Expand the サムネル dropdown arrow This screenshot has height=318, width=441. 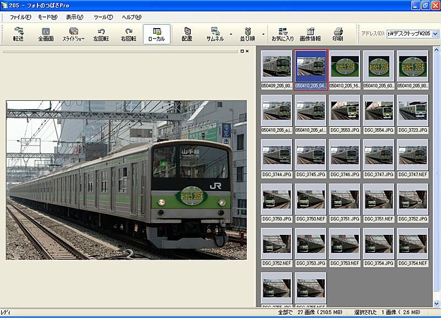pyautogui.click(x=231, y=34)
